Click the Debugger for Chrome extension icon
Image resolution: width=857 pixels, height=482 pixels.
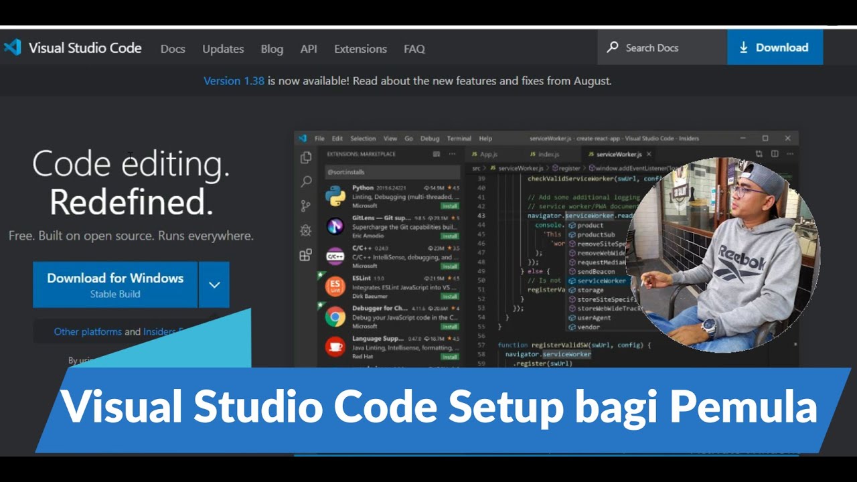(335, 317)
